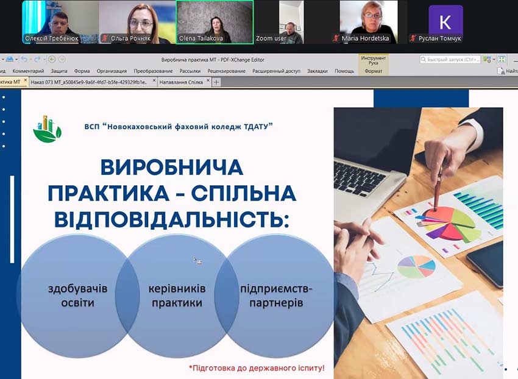The image size is (518, 379).
Task: Click muted microphone icon on Ольга Рочняк
Action: [x=104, y=38]
